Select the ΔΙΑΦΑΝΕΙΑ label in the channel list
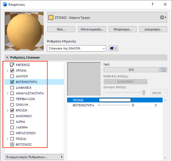 (24, 88)
